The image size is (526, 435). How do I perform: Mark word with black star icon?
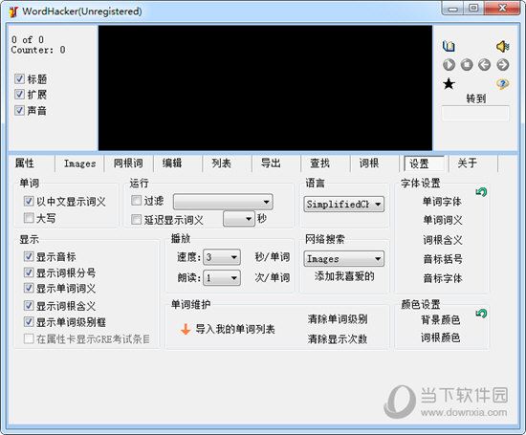[449, 84]
